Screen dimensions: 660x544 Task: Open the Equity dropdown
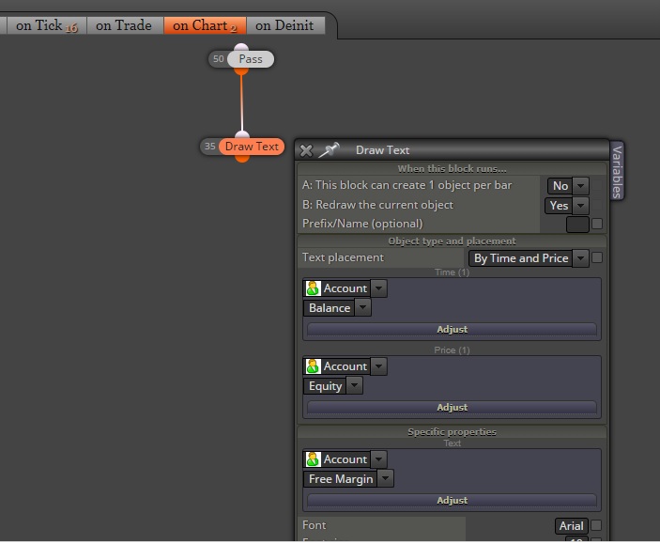click(x=355, y=386)
